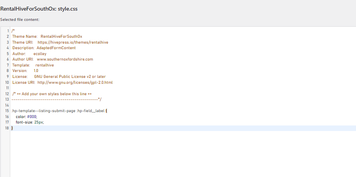Click the "RentalHiveForSouthOx: style.css" heading

pos(39,9)
